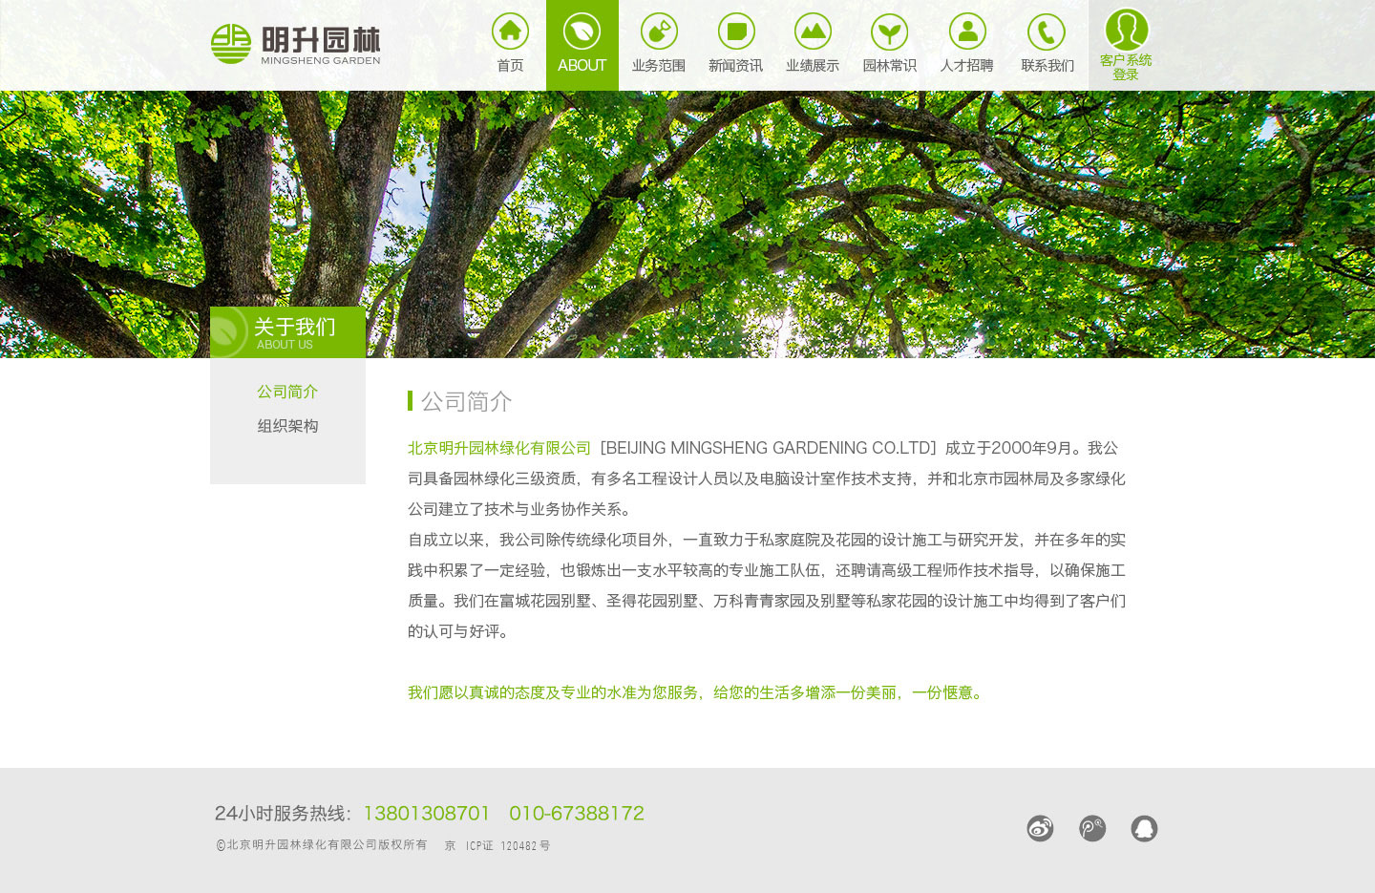Click the home (首页) house icon
Viewport: 1375px width, 893px height.
(x=510, y=32)
